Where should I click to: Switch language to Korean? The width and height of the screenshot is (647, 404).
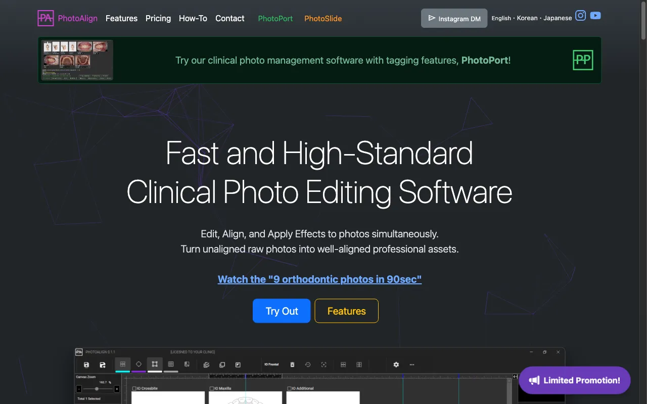(x=527, y=18)
